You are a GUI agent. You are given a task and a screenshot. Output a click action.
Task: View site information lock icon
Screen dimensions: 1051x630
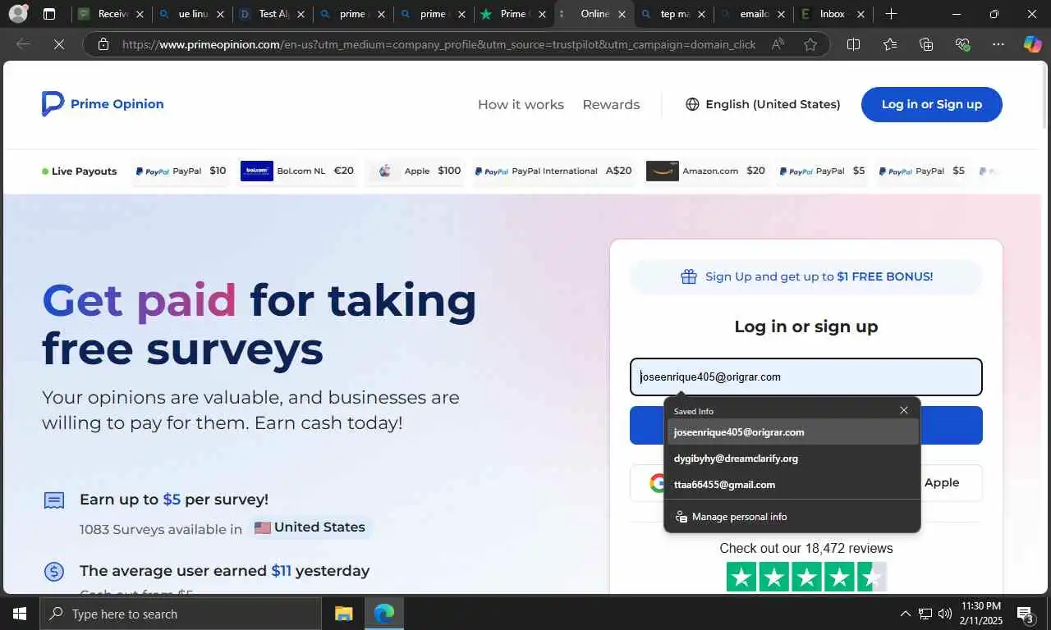[103, 44]
